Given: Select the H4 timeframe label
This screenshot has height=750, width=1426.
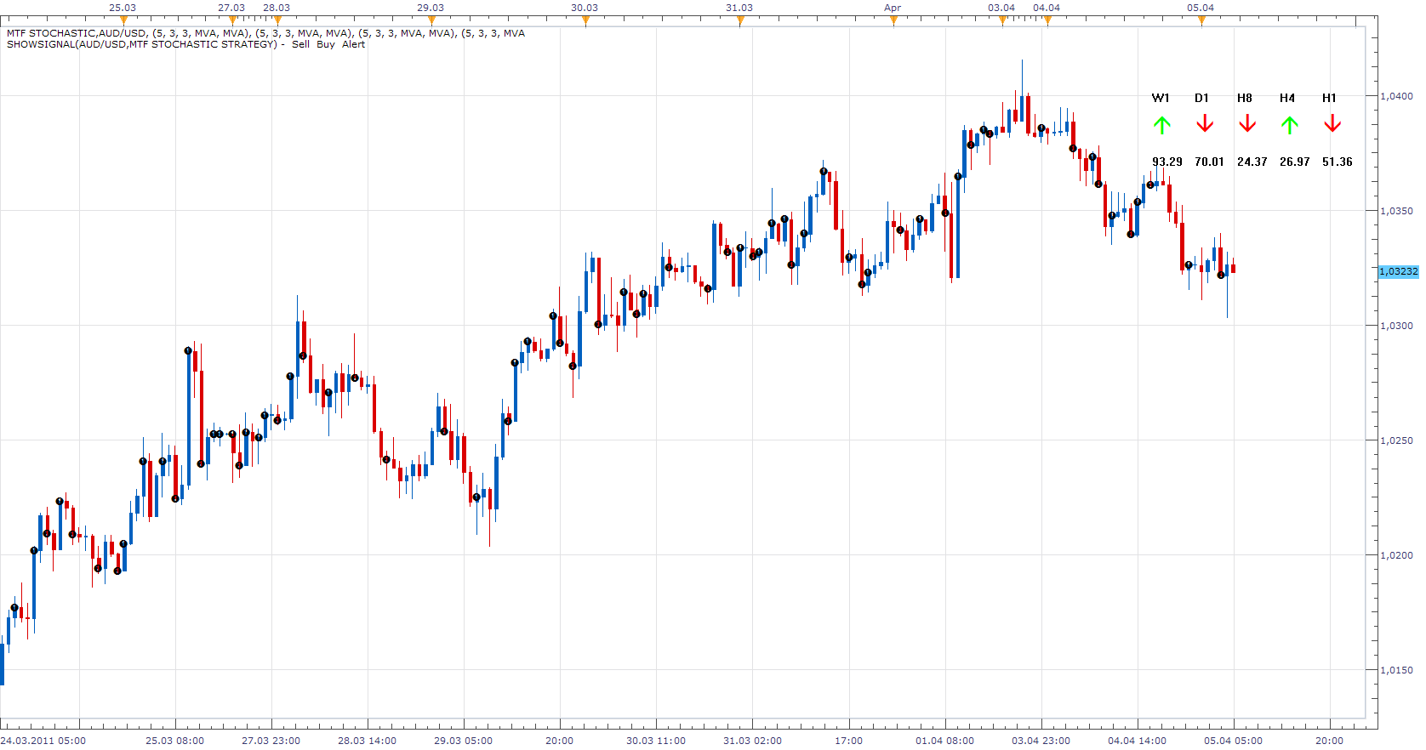Looking at the screenshot, I should click(1287, 98).
